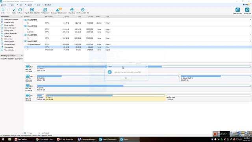Select the Unallocated row in partition list
The height and width of the screenshot is (142, 252).
click(138, 50)
